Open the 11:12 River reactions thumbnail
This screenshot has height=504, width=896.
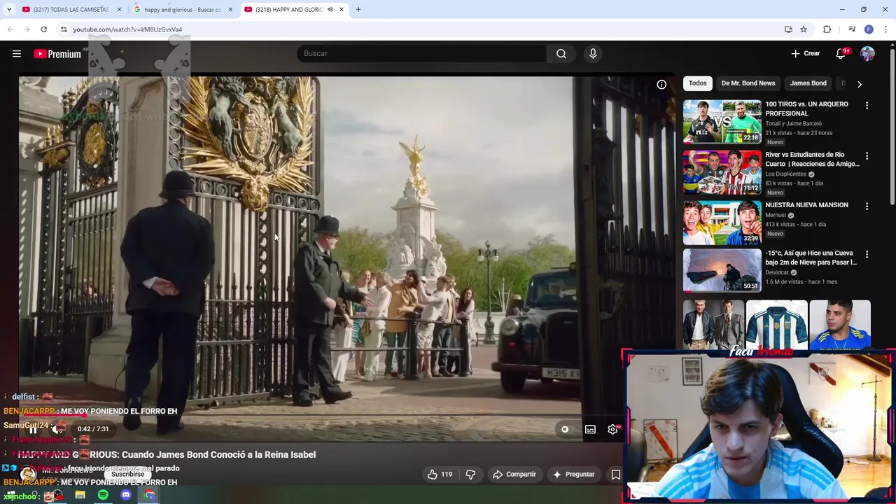[x=722, y=171]
